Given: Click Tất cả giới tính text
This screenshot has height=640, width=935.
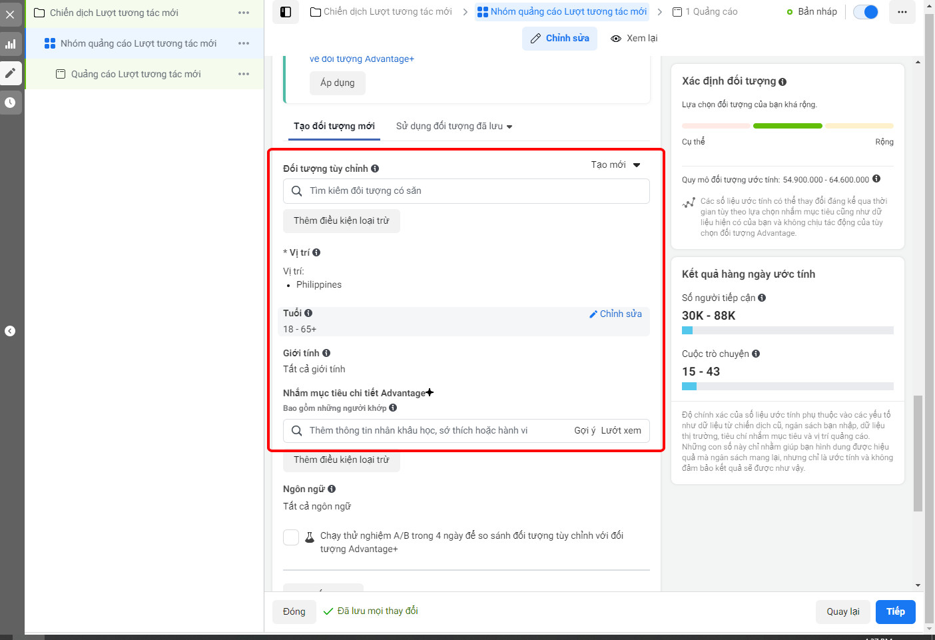Looking at the screenshot, I should (314, 369).
